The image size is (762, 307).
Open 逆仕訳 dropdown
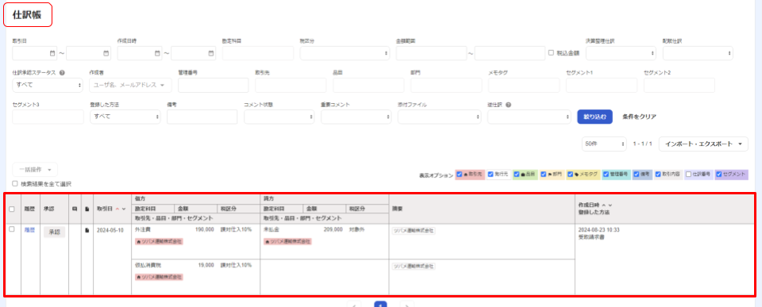point(529,117)
